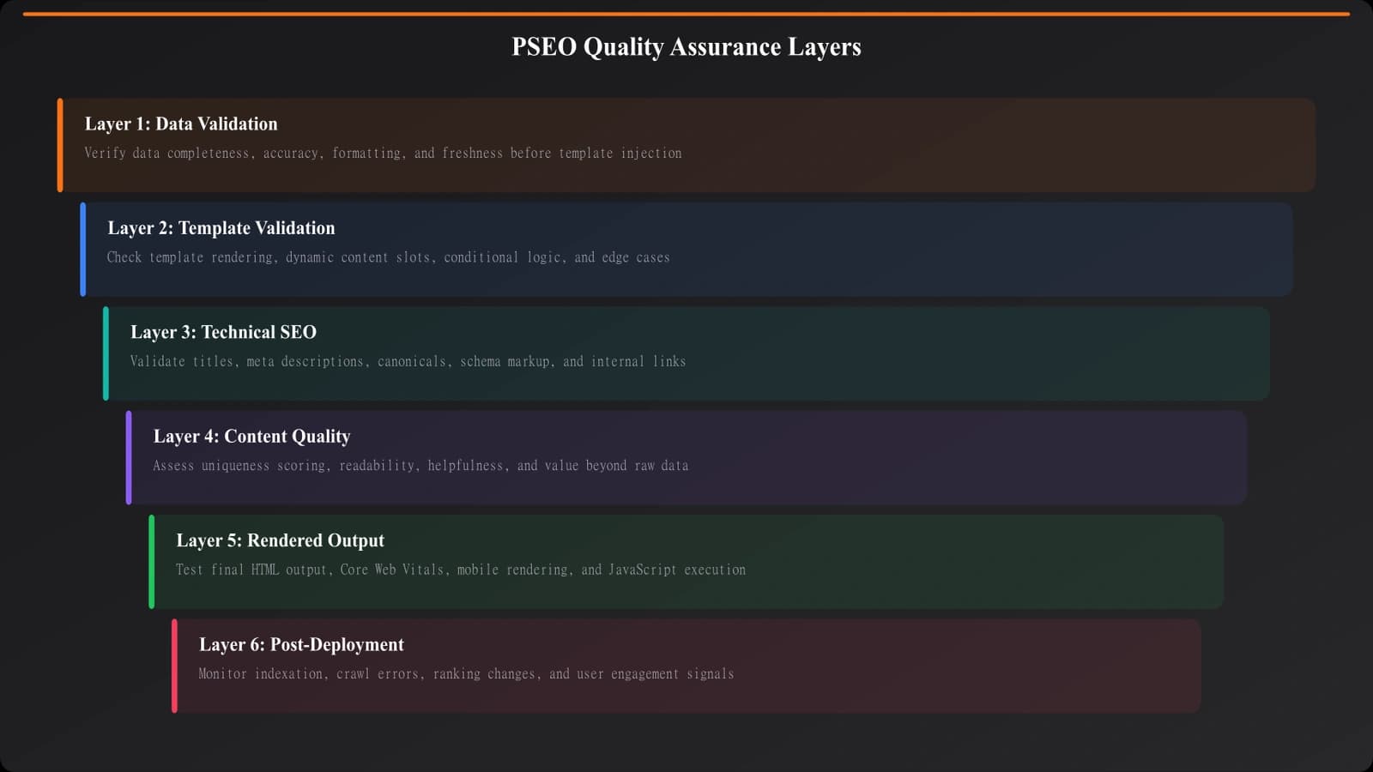Click the text about monitoring indexation signals

466,673
